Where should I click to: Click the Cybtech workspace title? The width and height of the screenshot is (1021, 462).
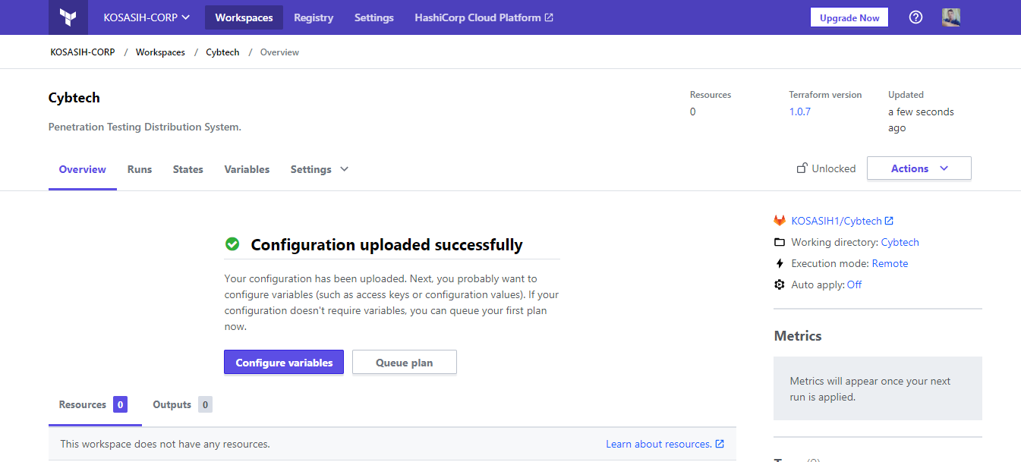click(x=74, y=98)
